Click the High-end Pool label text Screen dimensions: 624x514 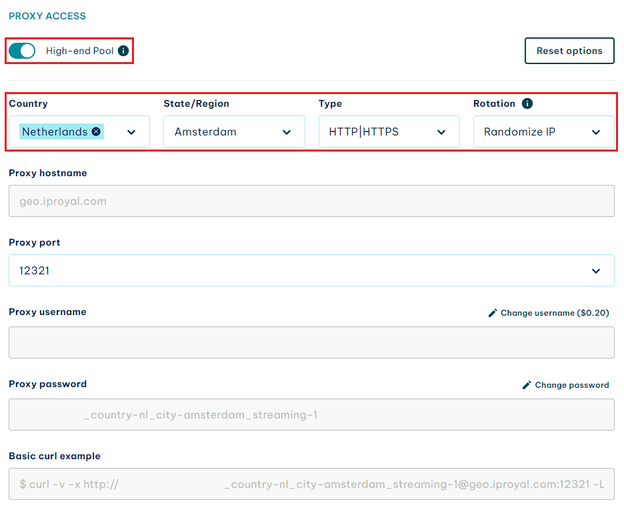pyautogui.click(x=80, y=51)
